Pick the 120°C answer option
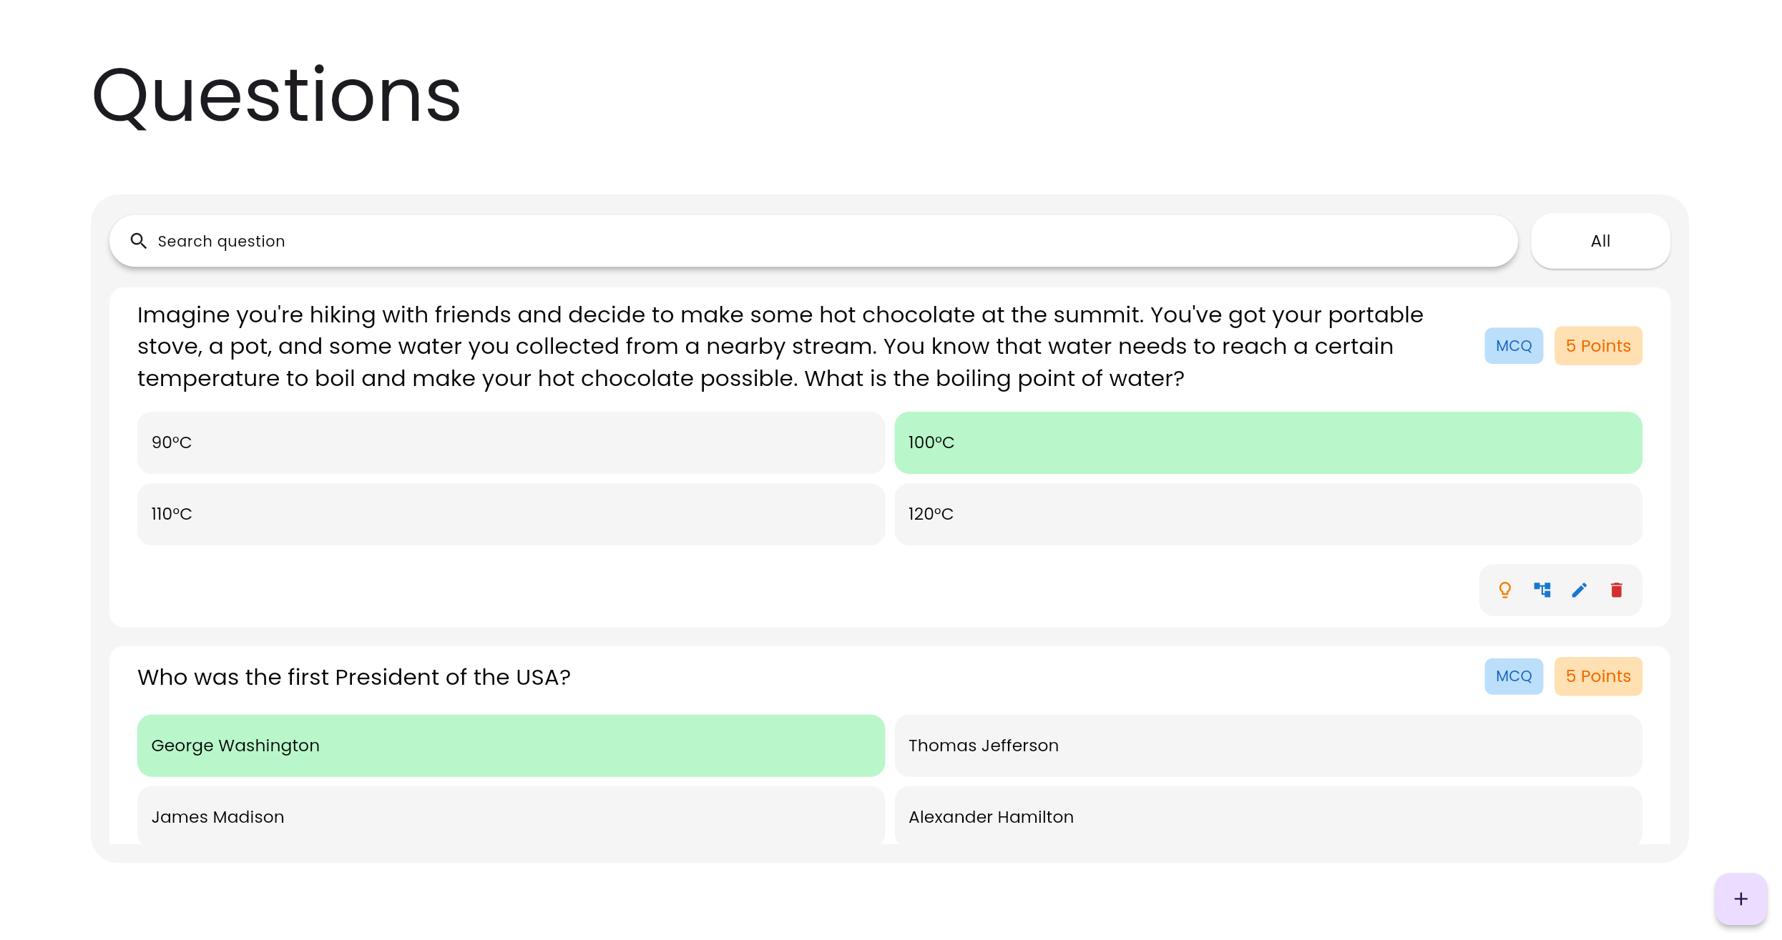The width and height of the screenshot is (1782, 940). coord(1268,514)
